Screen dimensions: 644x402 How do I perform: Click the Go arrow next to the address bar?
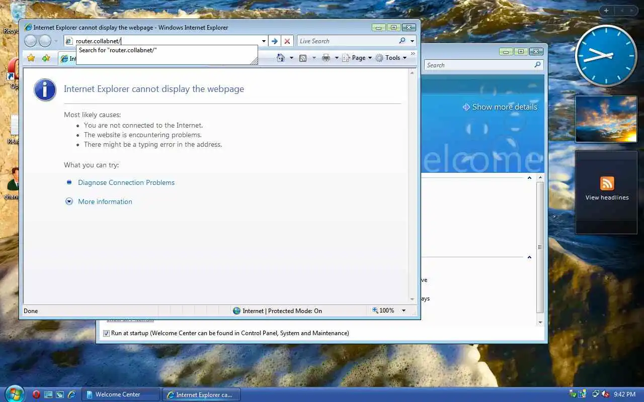coord(274,41)
